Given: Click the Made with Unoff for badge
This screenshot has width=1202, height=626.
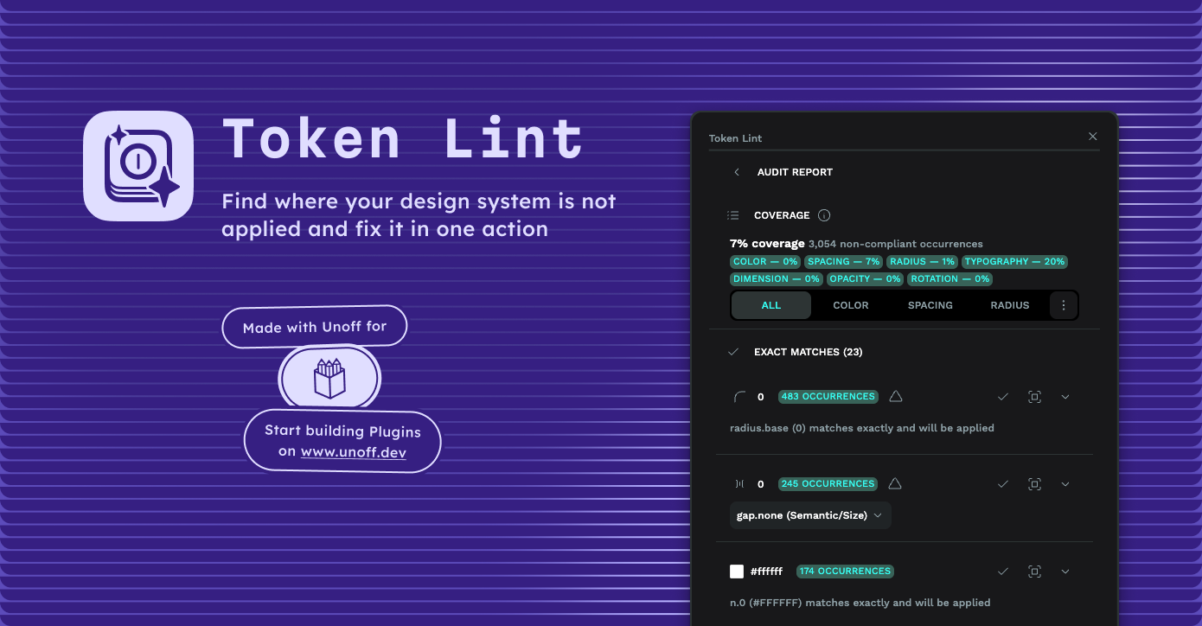Looking at the screenshot, I should coord(315,328).
